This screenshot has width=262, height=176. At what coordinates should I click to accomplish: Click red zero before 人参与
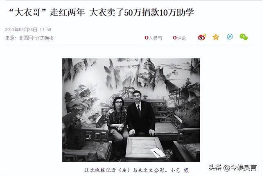147,38
